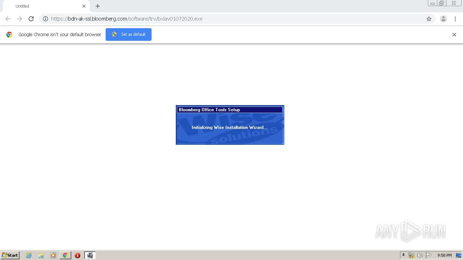This screenshot has width=463, height=260.
Task: Dismiss the default browser infobar
Action: pos(454,35)
